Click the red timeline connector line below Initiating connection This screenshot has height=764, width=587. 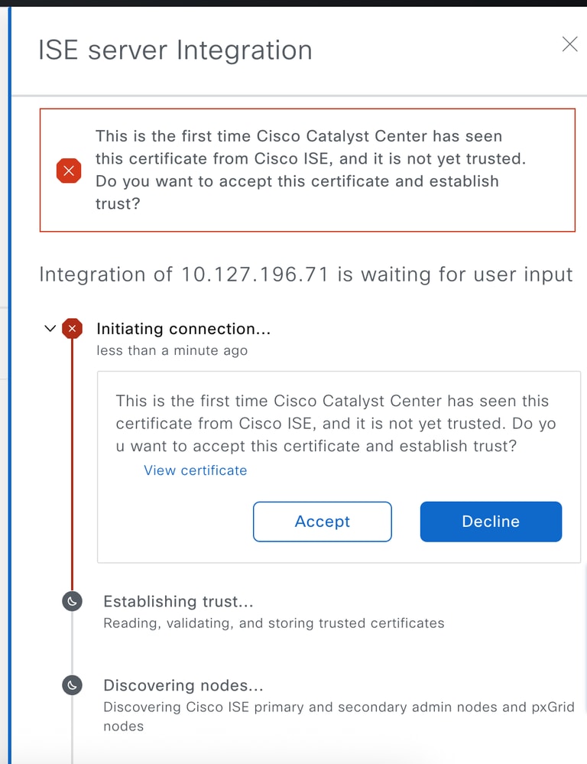(72, 465)
